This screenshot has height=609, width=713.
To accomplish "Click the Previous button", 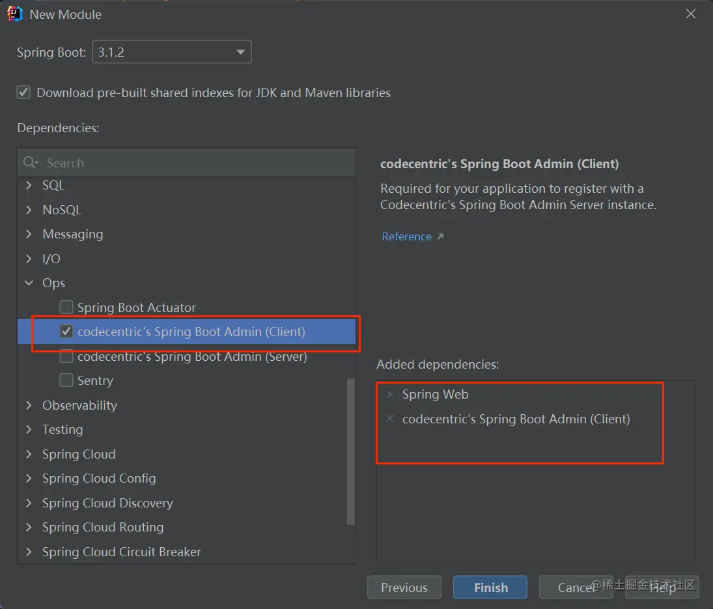I will [404, 587].
